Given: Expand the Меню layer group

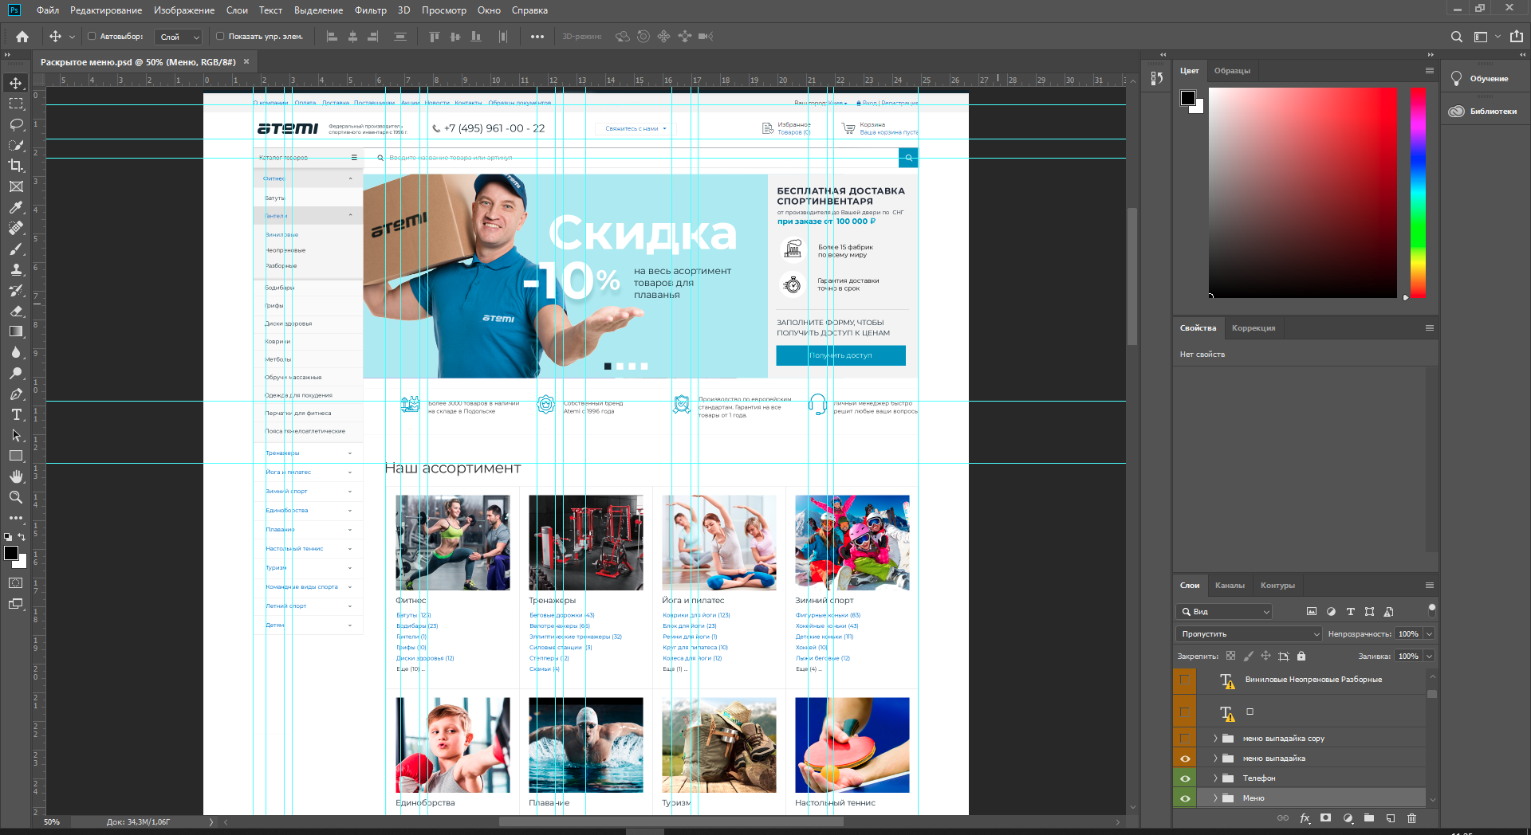Looking at the screenshot, I should (1215, 798).
